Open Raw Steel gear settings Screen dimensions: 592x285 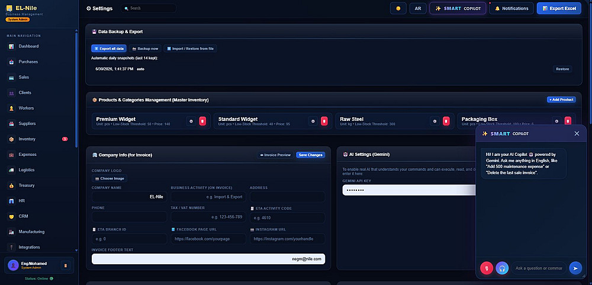pyautogui.click(x=435, y=121)
